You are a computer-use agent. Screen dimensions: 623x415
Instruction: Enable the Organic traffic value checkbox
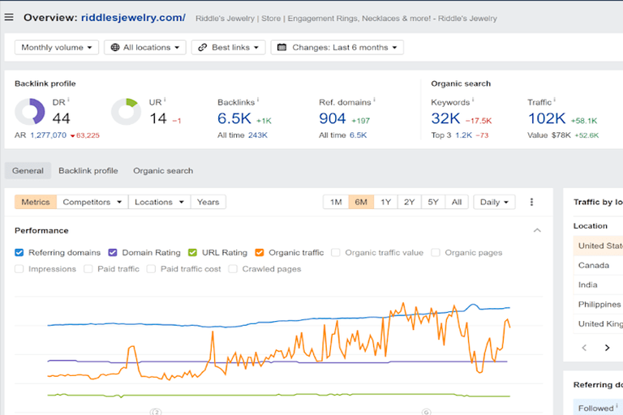tap(336, 253)
